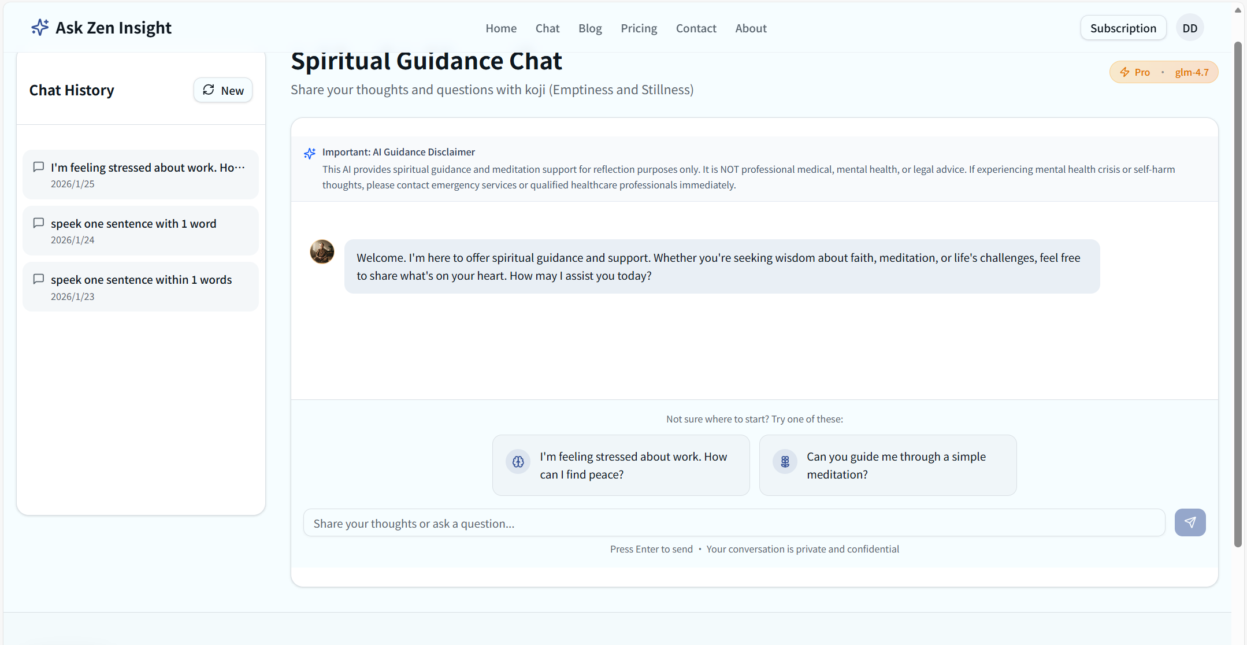Open the Blog navigation item
This screenshot has height=645, width=1247.
pyautogui.click(x=590, y=28)
